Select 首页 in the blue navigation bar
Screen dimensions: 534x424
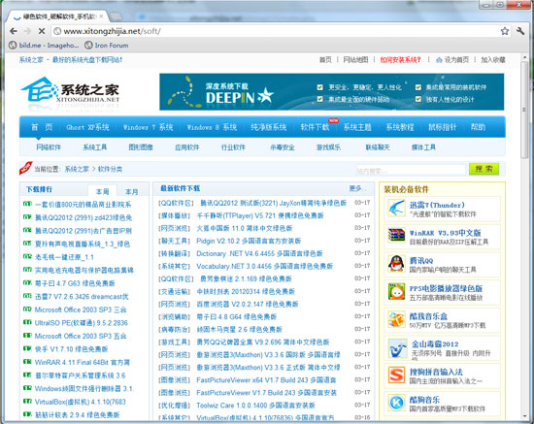42,127
